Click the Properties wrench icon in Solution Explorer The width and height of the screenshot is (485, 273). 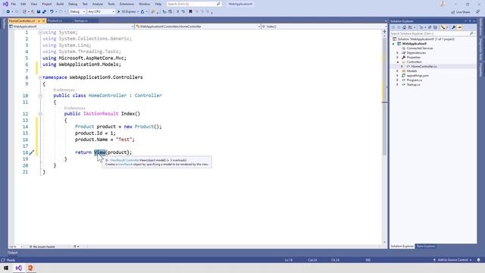click(453, 27)
